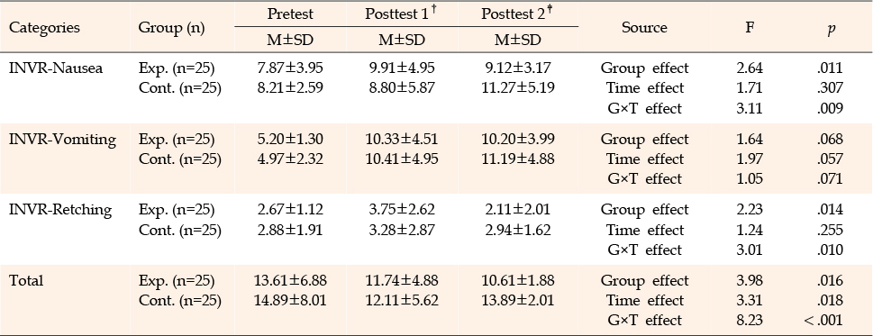
Task: Click the F column header
Action: pyautogui.click(x=750, y=27)
